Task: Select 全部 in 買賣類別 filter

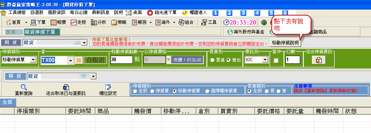Action: click(x=249, y=91)
